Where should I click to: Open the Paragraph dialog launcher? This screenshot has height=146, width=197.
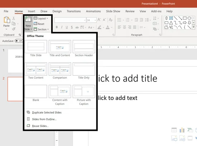point(160,35)
